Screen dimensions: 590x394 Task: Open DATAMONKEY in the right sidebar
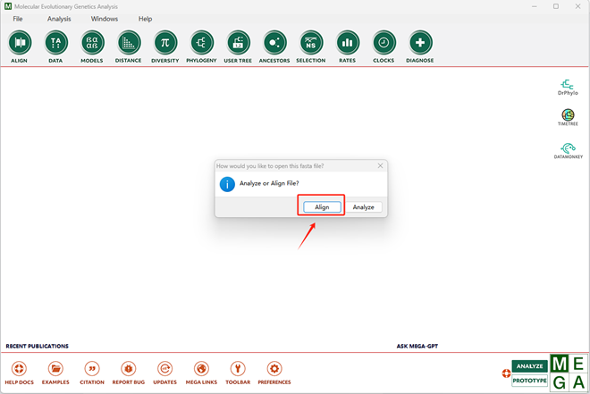click(569, 150)
